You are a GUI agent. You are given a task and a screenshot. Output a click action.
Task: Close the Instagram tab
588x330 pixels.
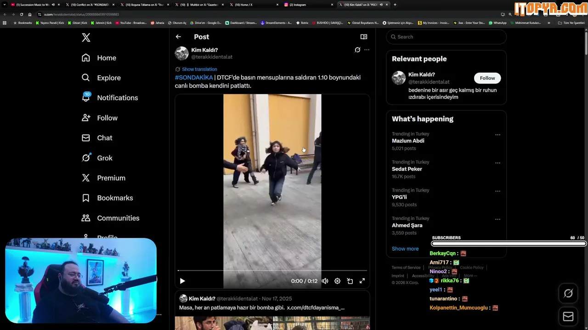tap(332, 5)
